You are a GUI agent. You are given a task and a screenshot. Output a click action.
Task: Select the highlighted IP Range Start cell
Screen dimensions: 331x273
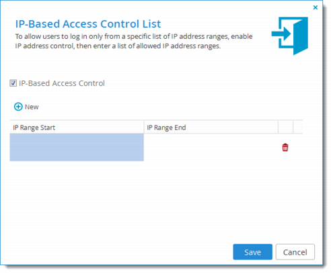coord(77,148)
